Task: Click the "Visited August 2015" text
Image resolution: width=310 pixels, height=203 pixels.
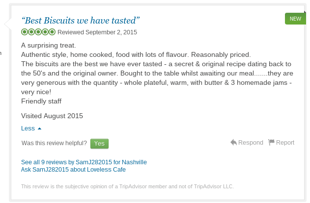Action: (x=52, y=116)
